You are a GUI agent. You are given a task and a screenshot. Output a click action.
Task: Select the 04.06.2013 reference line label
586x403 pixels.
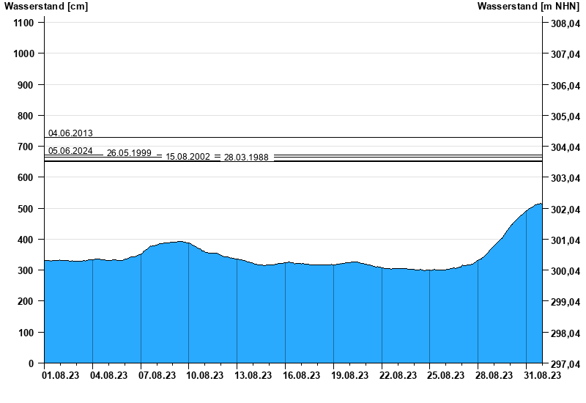tap(70, 133)
